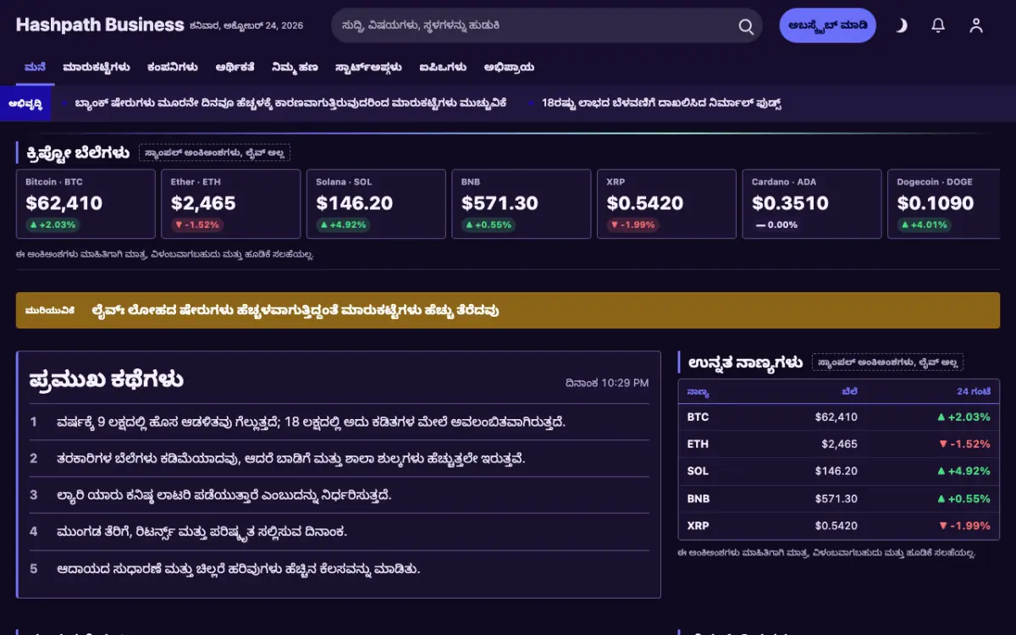Viewport: 1016px width, 635px height.
Task: Open the ಐಪಿಒಗಳು navigation tab
Action: pos(443,67)
